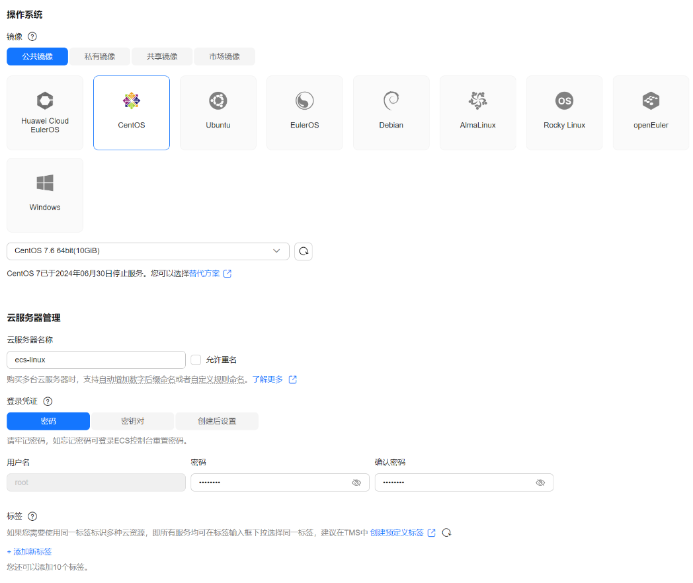Image resolution: width=693 pixels, height=583 pixels.
Task: Refresh the predefined tags list
Action: pos(447,533)
